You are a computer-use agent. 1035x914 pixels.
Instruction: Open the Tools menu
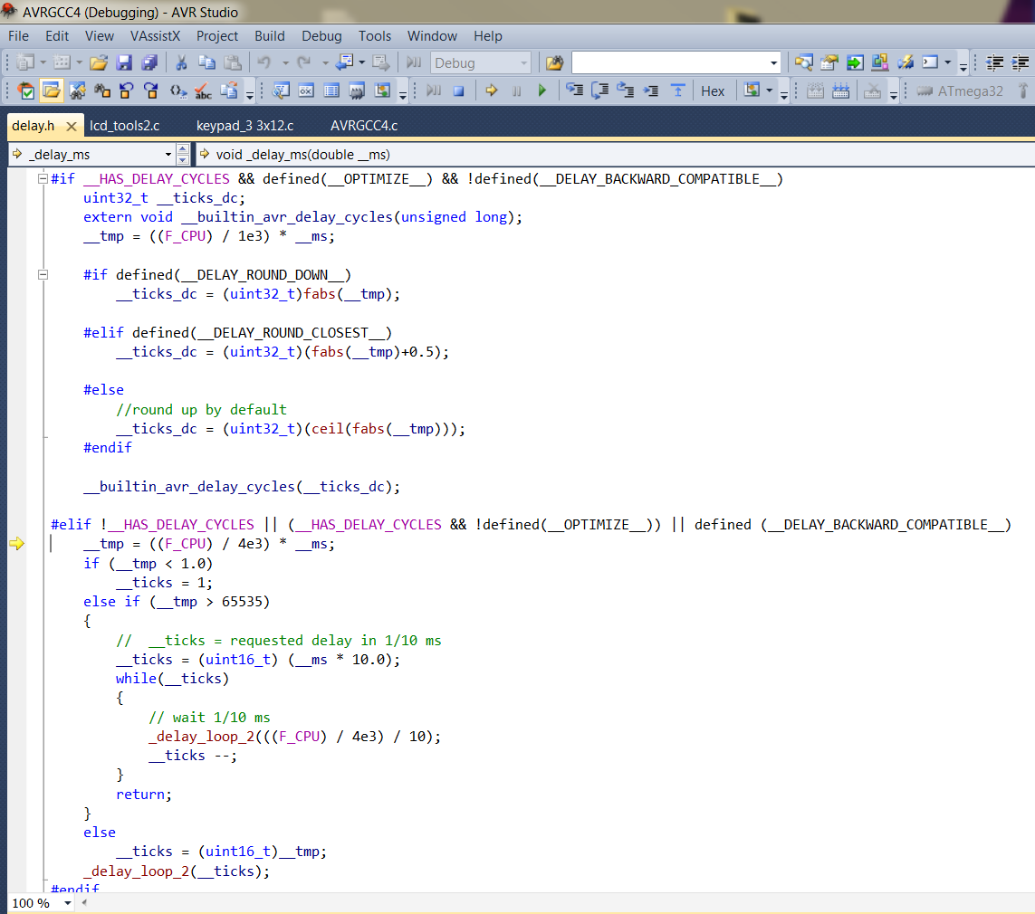[x=374, y=36]
